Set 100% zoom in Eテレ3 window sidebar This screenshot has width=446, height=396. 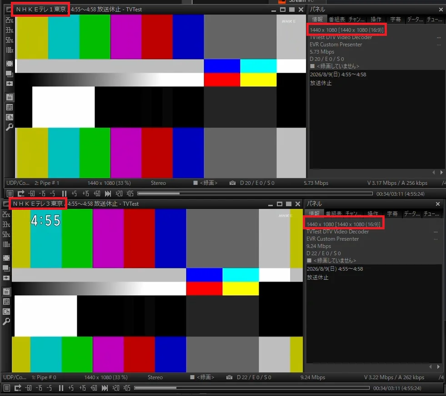tap(6, 245)
